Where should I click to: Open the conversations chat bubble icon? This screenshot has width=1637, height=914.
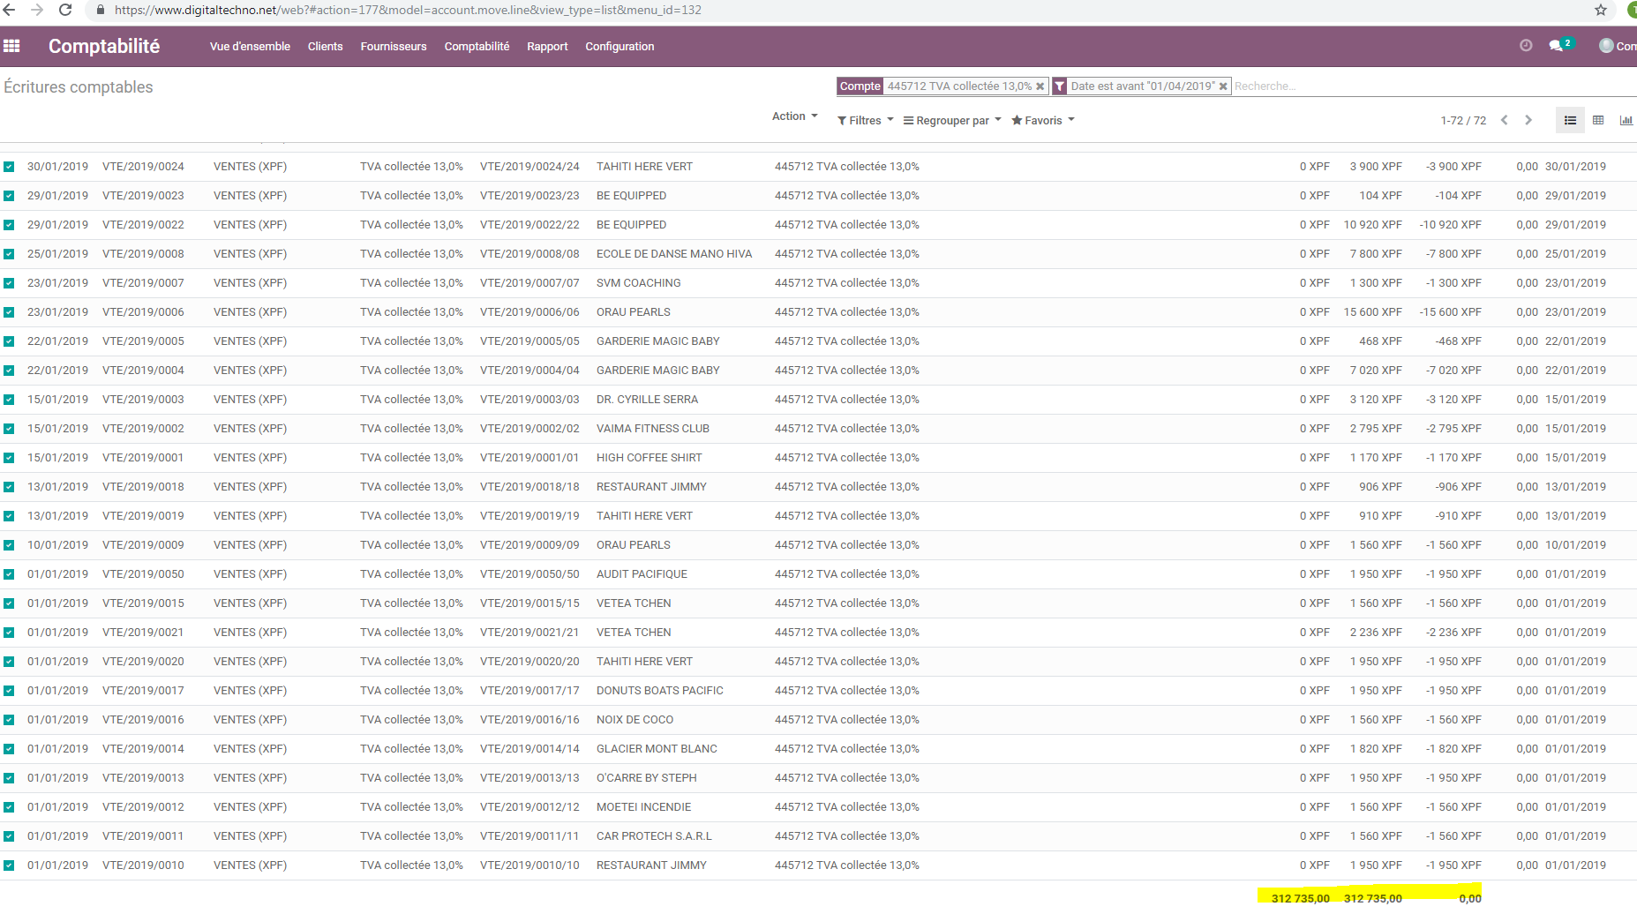point(1556,46)
